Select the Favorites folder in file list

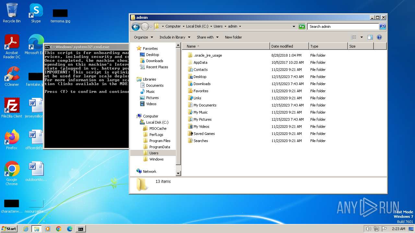(x=198, y=91)
